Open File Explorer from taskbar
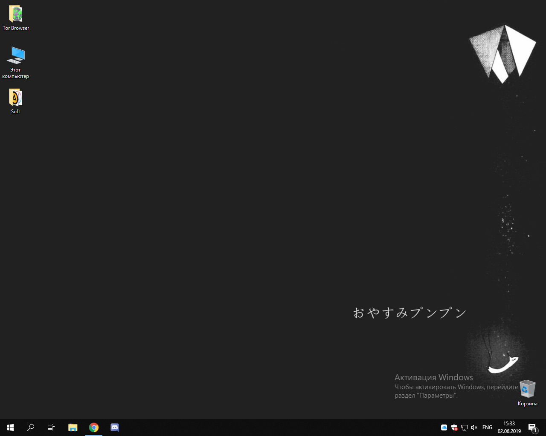The image size is (546, 436). coord(73,427)
